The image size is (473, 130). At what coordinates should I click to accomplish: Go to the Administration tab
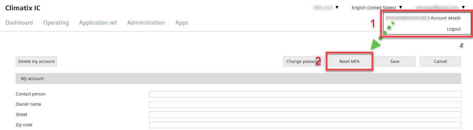(x=146, y=23)
